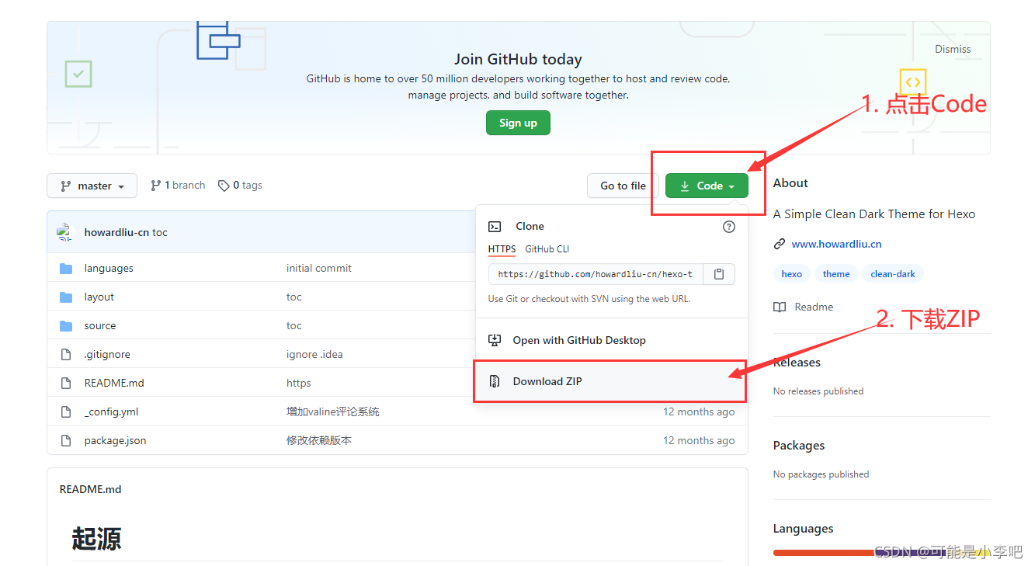This screenshot has height=566, width=1035.
Task: Click the README.md file icon
Action: [x=66, y=383]
